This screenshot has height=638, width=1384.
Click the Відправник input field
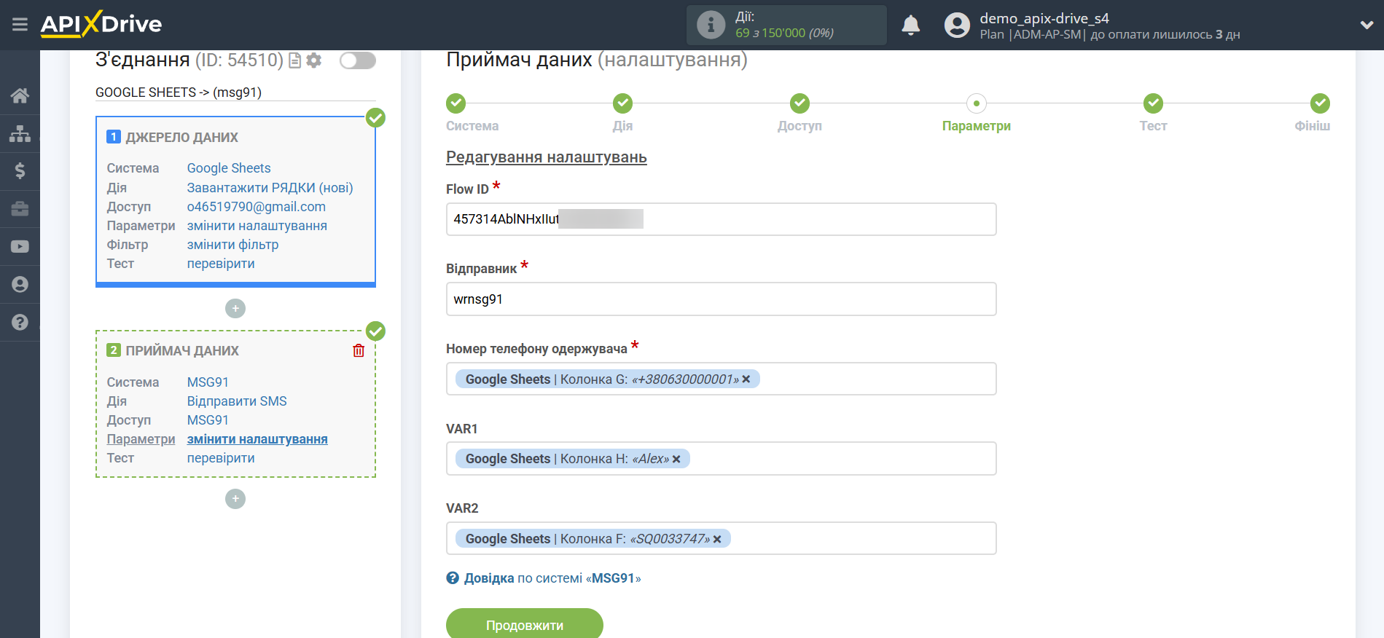pyautogui.click(x=721, y=299)
